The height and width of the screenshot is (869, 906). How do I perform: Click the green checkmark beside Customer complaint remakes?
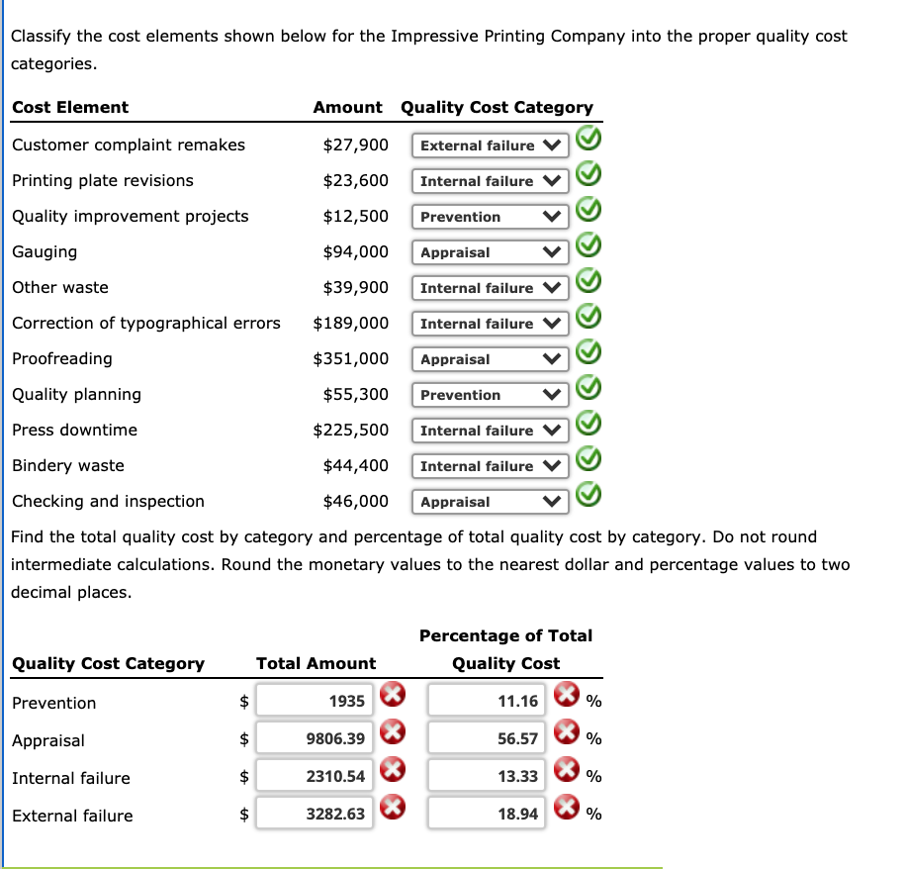click(588, 139)
